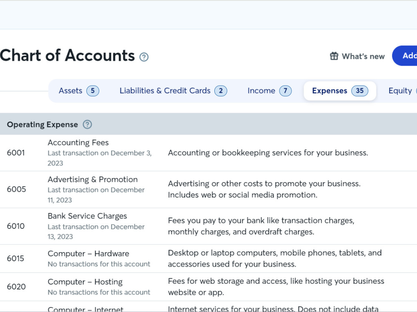Click the Accounting Fees description text
Image resolution: width=417 pixels, height=312 pixels.
click(268, 153)
